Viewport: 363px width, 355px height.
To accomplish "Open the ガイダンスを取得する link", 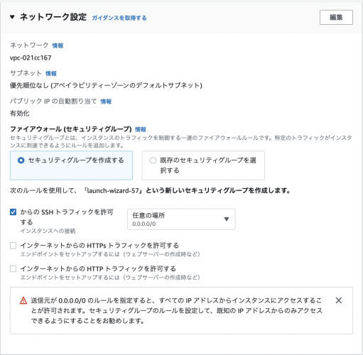I will point(119,18).
